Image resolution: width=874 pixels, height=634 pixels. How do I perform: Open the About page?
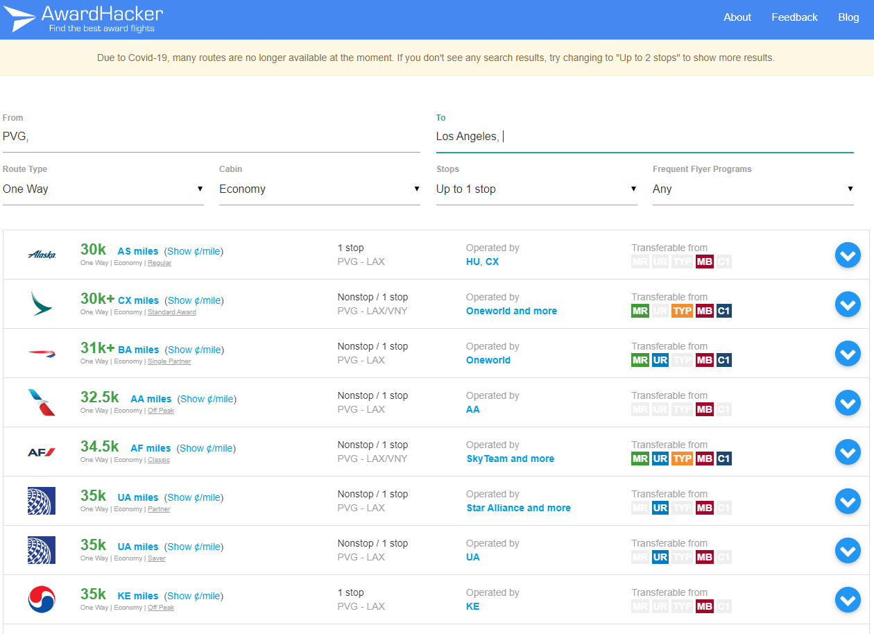tap(737, 17)
